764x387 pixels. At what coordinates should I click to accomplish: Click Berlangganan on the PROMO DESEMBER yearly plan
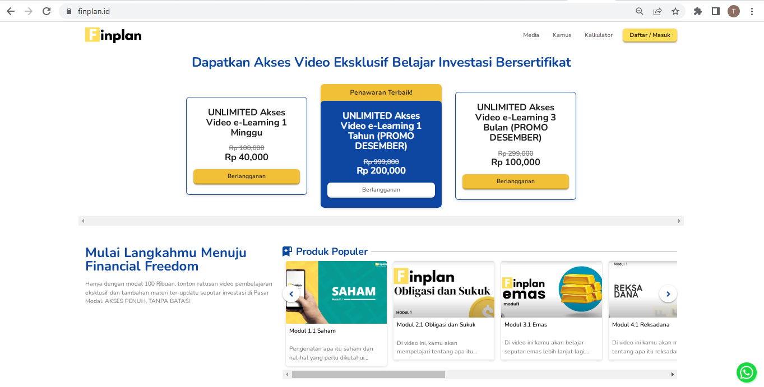coord(381,189)
